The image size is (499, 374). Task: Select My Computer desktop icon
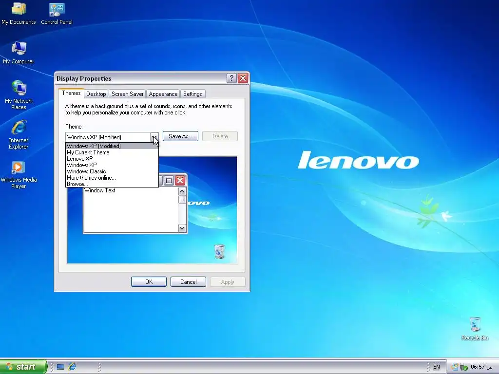coord(19,53)
